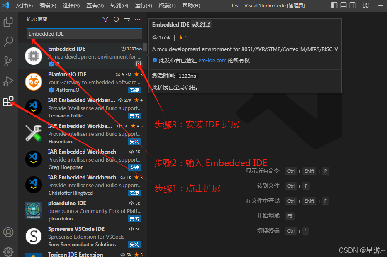Screen dimensions: 387x257
Task: Click the 切换终端 shortcut hint
Action: [x=268, y=230]
